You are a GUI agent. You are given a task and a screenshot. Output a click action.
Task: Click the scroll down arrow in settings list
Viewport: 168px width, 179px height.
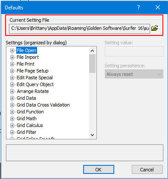point(93,135)
